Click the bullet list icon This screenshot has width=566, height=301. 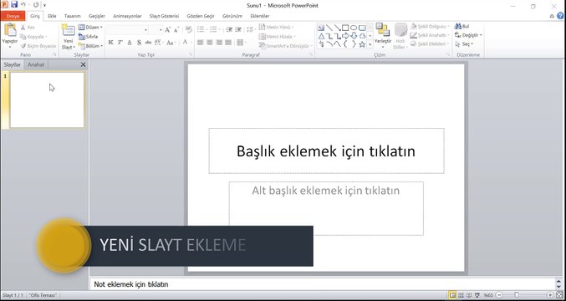[x=201, y=29]
